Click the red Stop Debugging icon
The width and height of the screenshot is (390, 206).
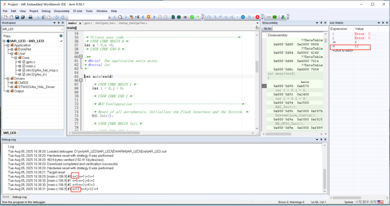coord(258,17)
